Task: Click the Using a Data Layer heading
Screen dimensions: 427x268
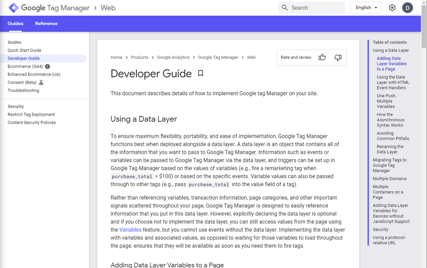Action: 144,119
